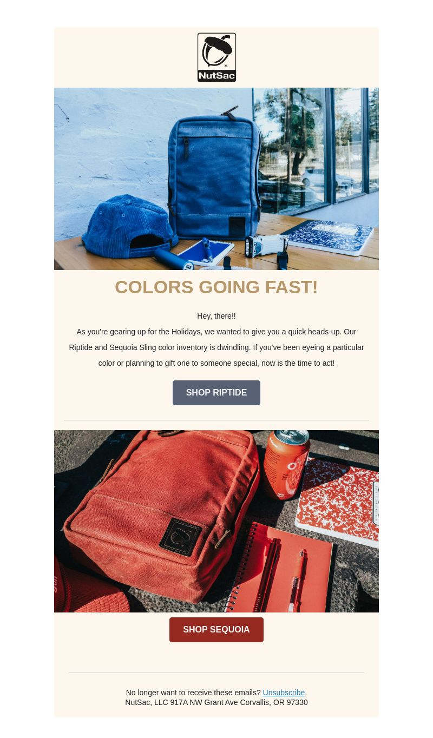Click "No longer want to receive these emails?" text

coord(193,693)
